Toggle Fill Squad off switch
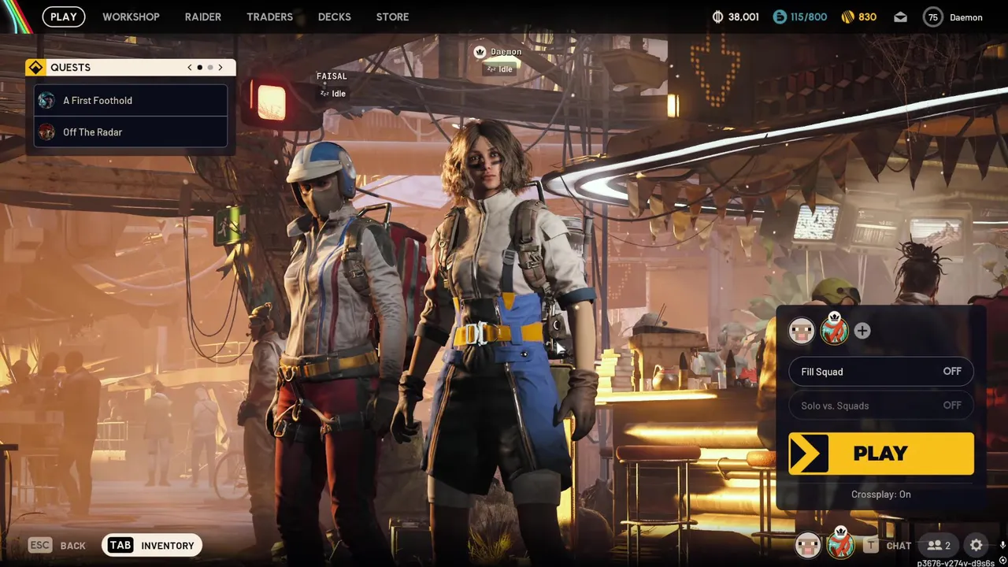Image resolution: width=1008 pixels, height=567 pixels. [x=881, y=372]
